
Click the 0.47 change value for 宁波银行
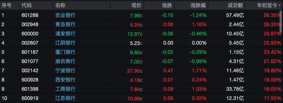[168, 71]
